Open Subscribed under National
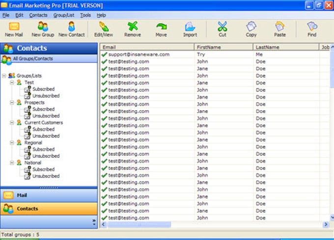This screenshot has width=334, height=240. (x=43, y=169)
